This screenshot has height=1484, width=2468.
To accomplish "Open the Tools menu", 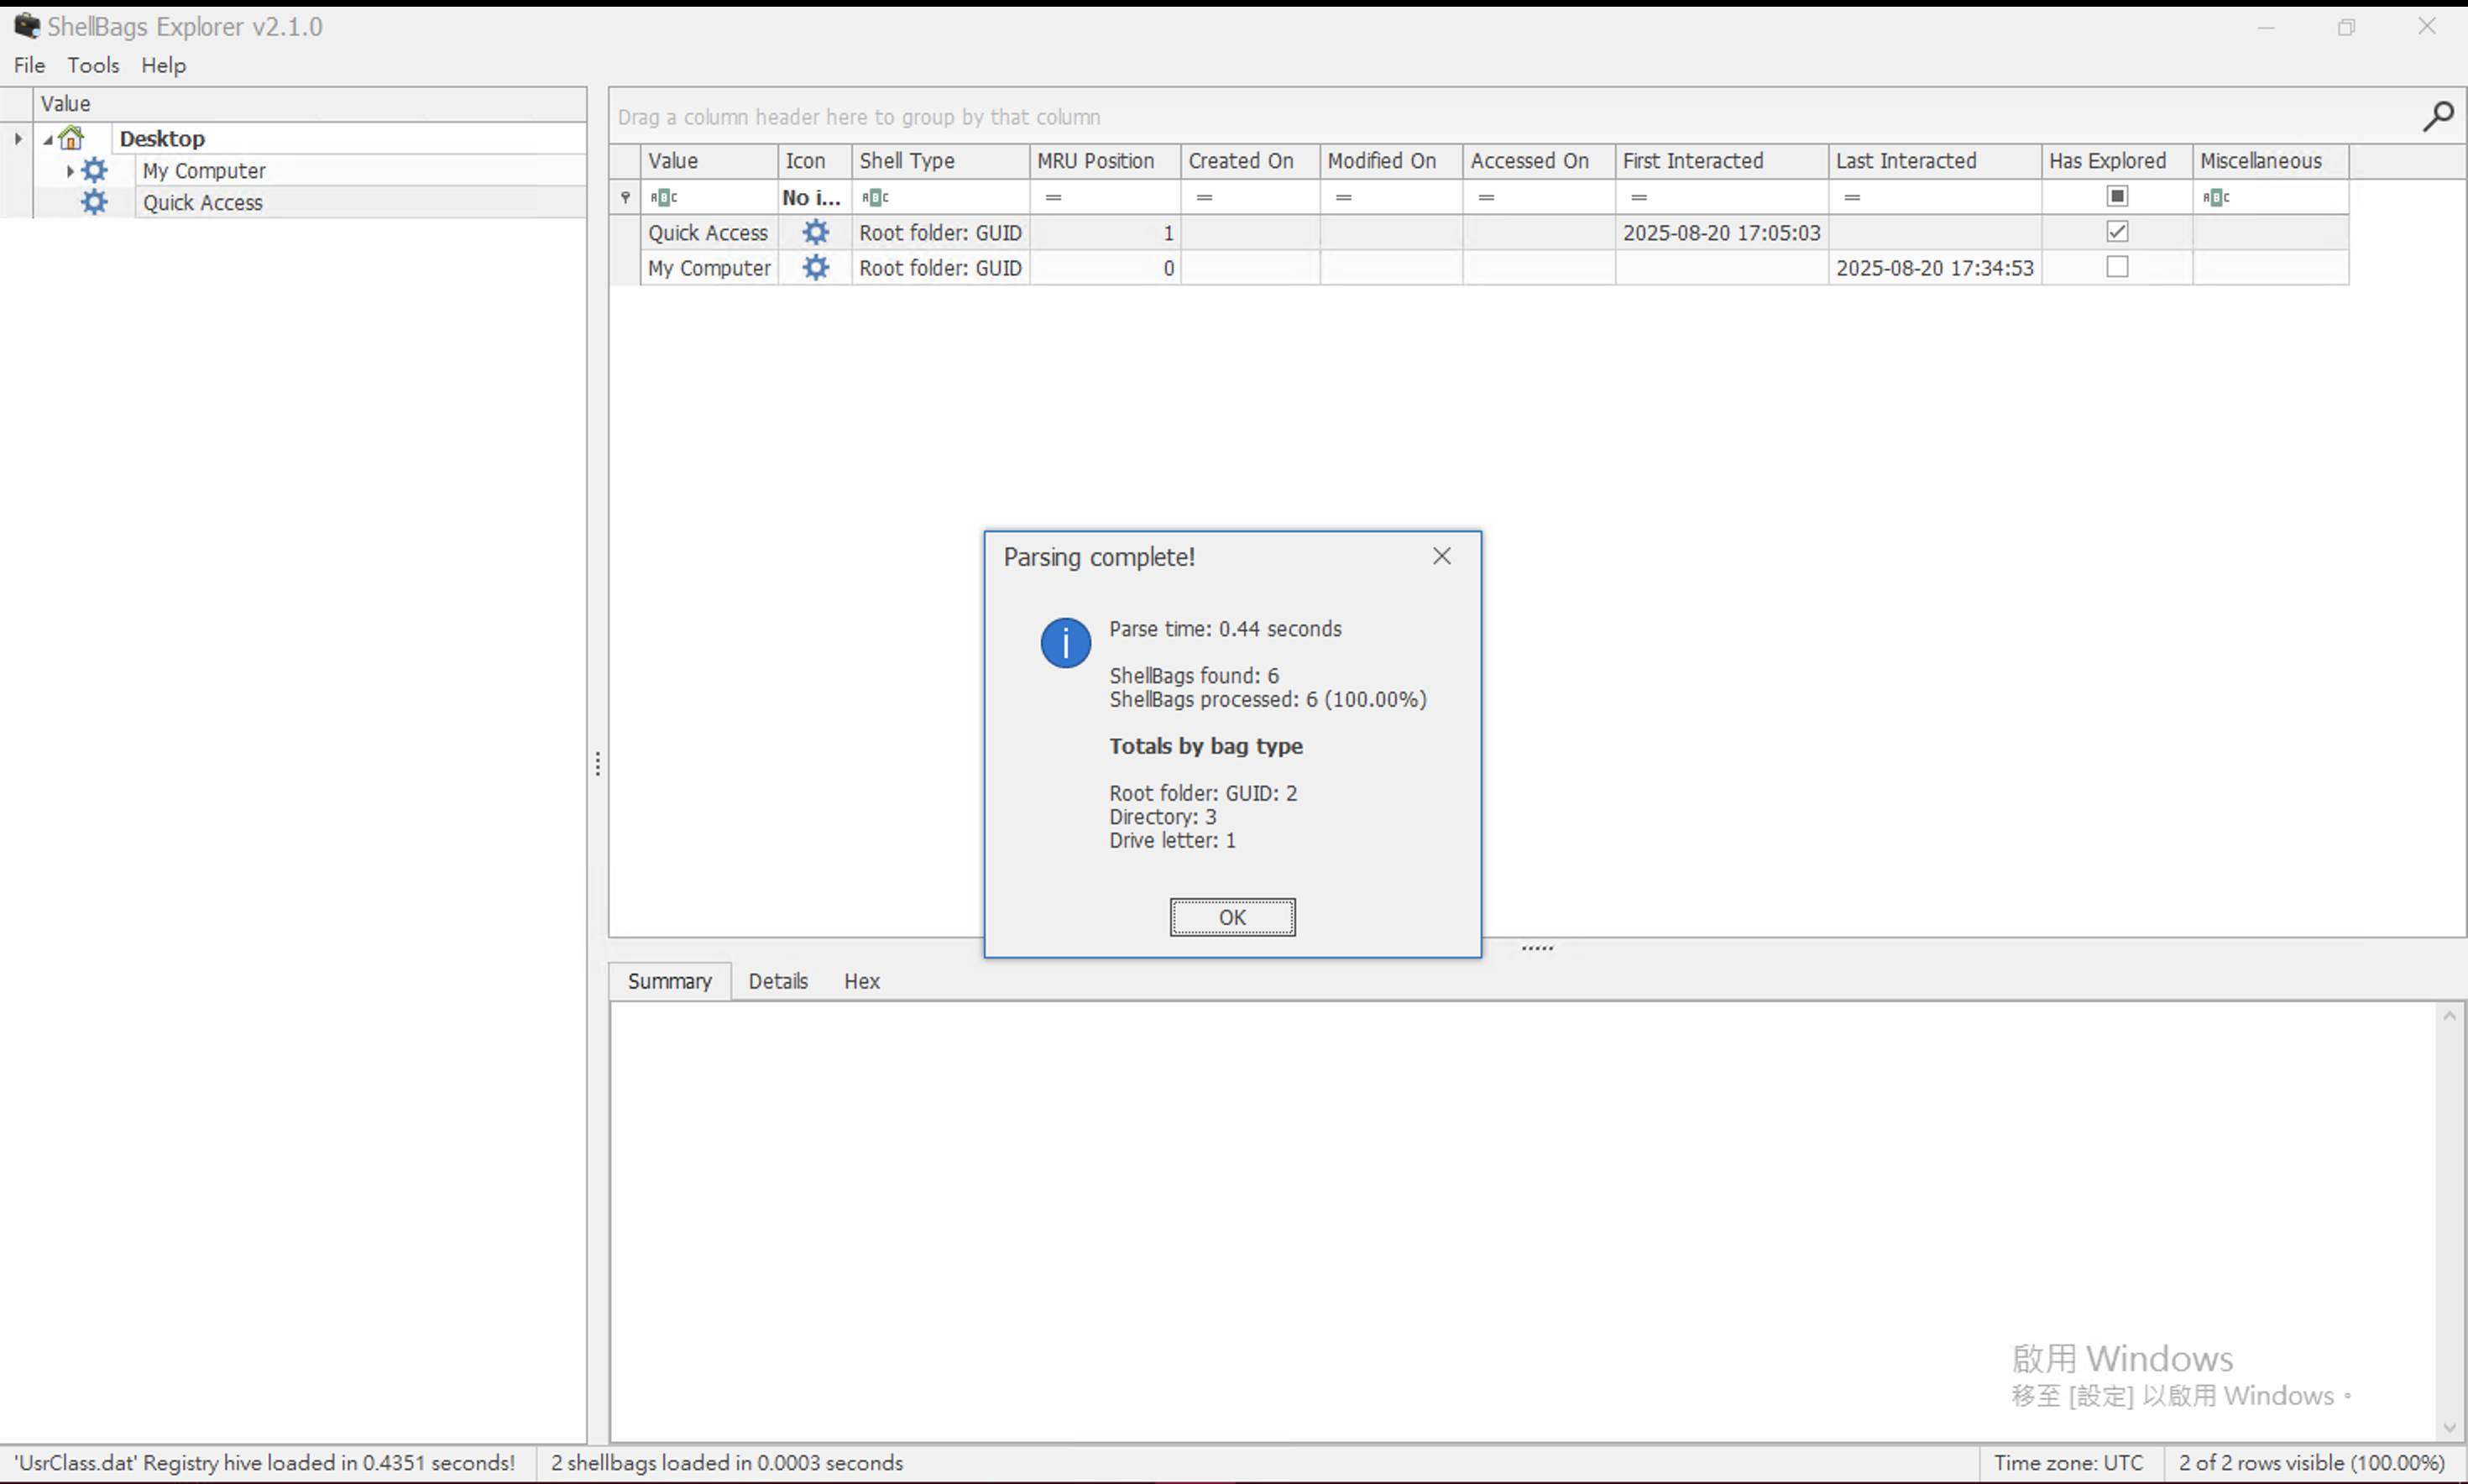I will tap(93, 65).
